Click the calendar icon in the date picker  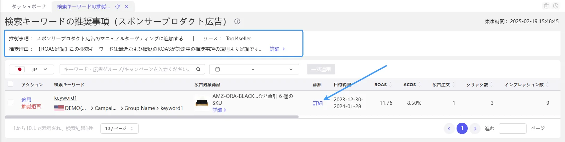point(218,69)
